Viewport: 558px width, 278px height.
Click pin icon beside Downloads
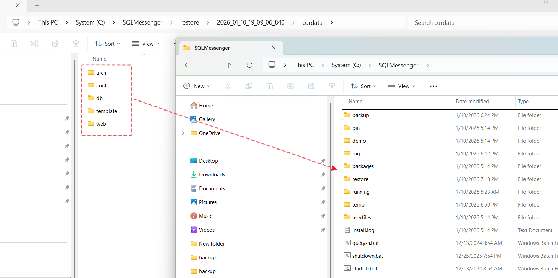tap(323, 174)
